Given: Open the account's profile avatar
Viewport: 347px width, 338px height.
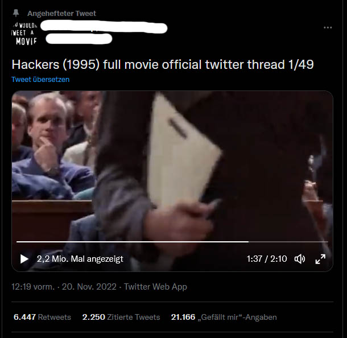Looking at the screenshot, I should 24,33.
